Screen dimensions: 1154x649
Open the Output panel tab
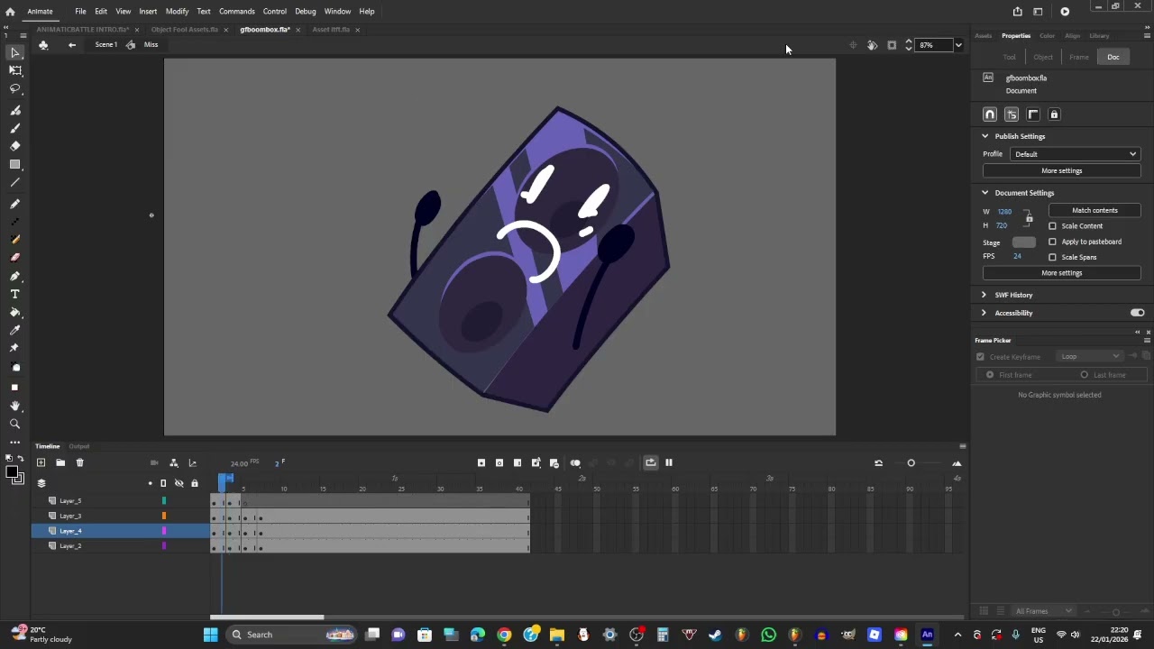[x=79, y=446]
